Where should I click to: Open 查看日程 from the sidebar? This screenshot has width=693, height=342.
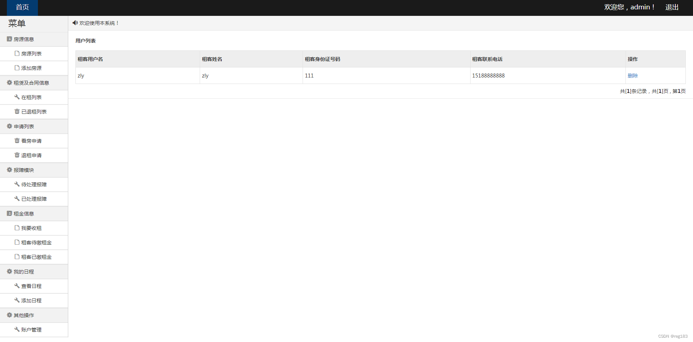point(34,286)
